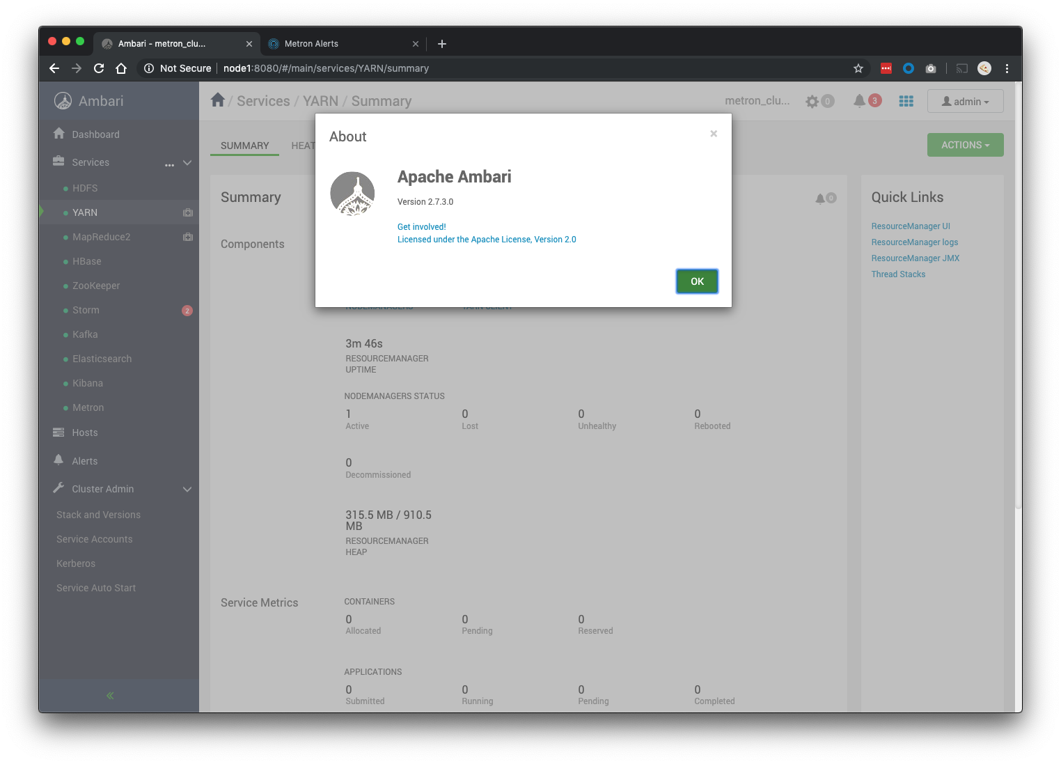
Task: Click the Get involved! link
Action: pos(422,227)
